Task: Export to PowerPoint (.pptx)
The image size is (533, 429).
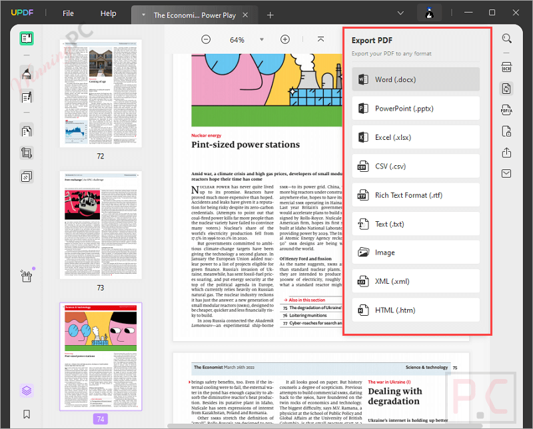Action: 416,109
